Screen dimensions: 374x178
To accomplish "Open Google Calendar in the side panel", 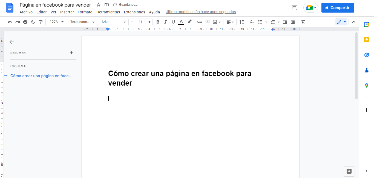I will pyautogui.click(x=367, y=24).
